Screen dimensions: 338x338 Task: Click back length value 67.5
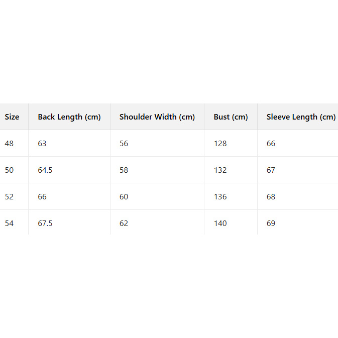coord(45,223)
